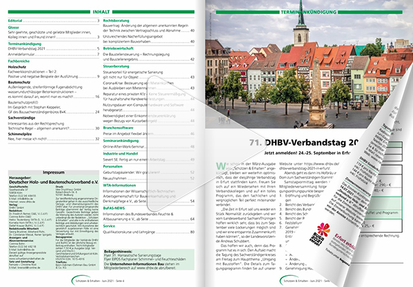413x287 pixels.
Task: Open 'Preise im Angebot flexibel ändern' entry
Action: coord(148,134)
